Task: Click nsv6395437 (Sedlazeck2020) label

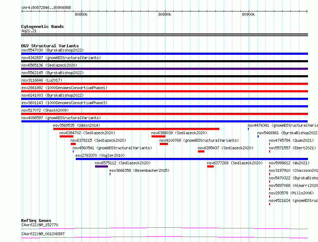Action: (x=225, y=148)
